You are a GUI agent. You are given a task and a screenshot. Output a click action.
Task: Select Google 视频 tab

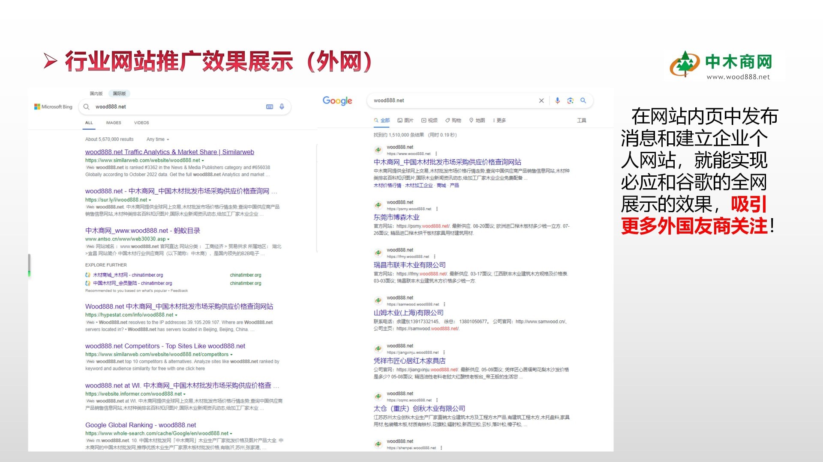coord(430,121)
